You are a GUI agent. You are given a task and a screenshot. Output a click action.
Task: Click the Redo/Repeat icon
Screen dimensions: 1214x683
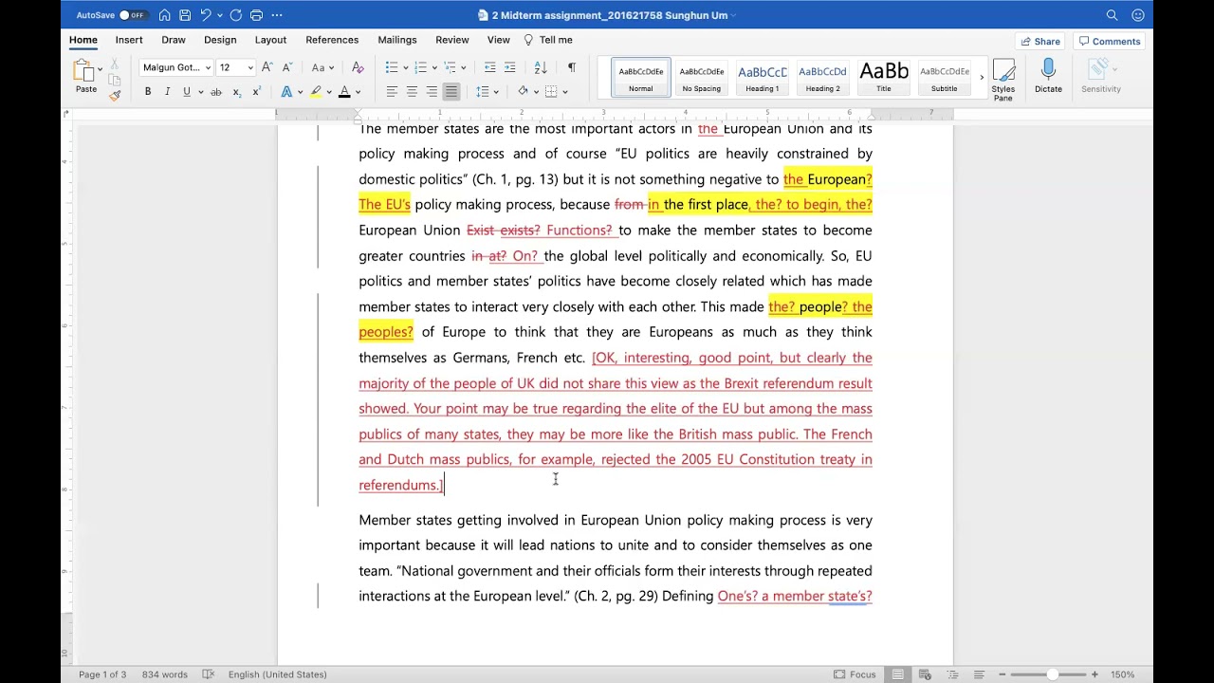[235, 15]
